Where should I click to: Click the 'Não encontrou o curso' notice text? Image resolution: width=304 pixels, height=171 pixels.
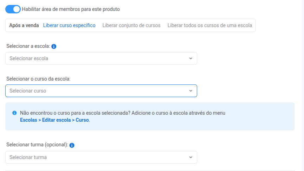point(122,113)
